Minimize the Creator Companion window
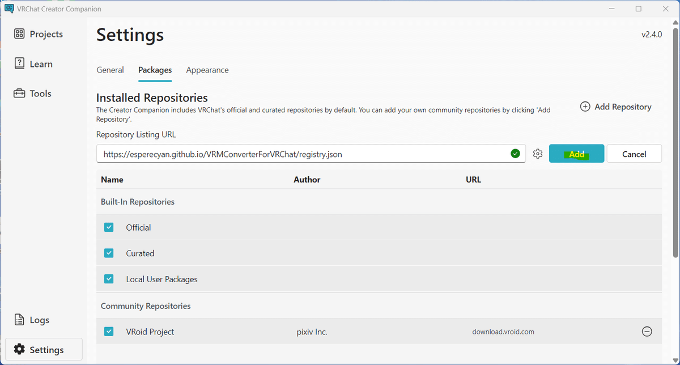The image size is (680, 365). [x=611, y=9]
